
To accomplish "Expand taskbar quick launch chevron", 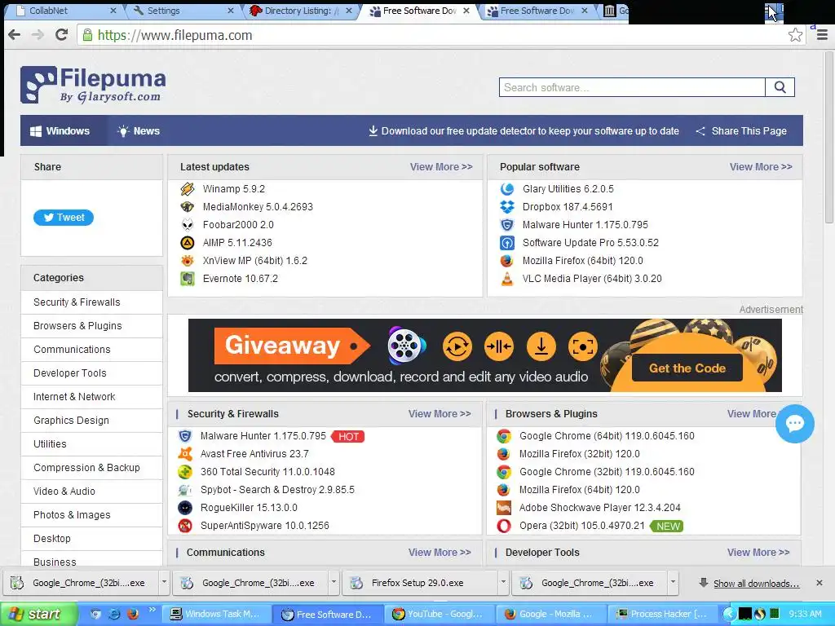I will [152, 610].
